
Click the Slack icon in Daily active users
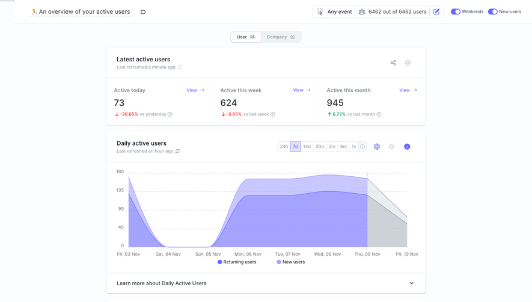click(391, 147)
